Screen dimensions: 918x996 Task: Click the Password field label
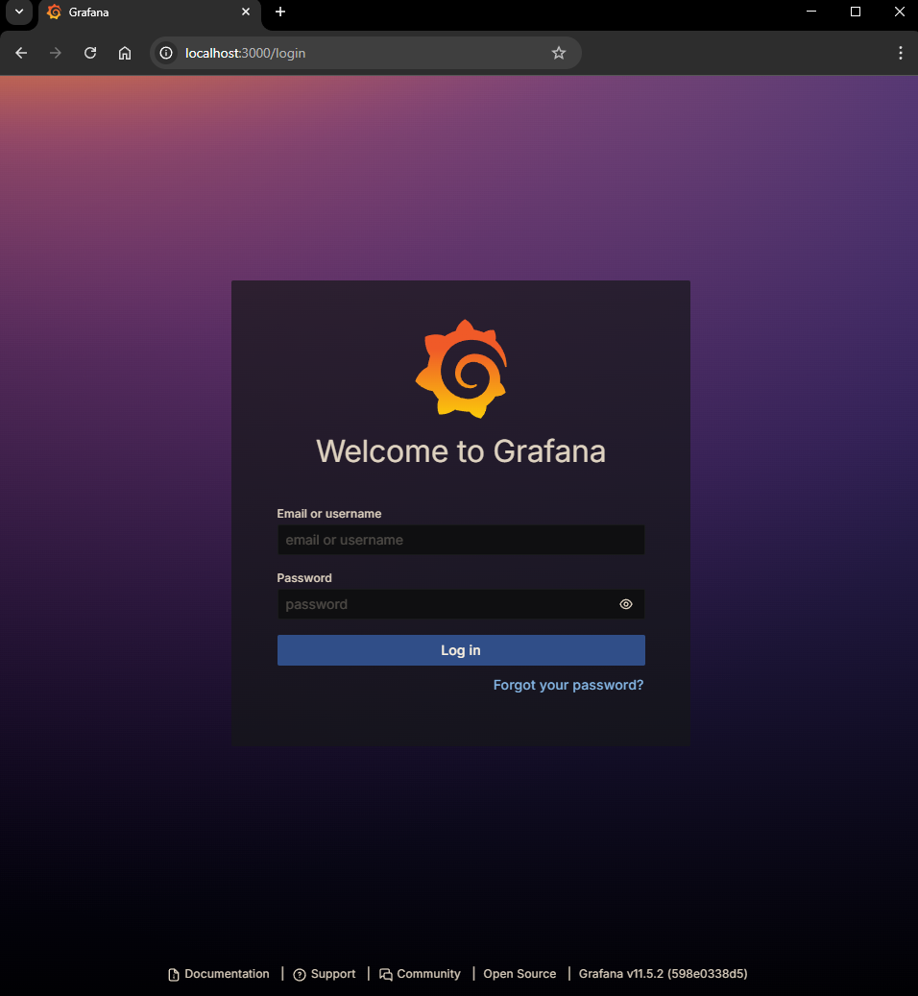point(304,578)
